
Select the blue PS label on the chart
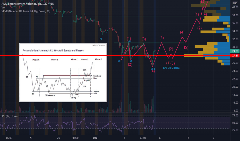pos(101,39)
